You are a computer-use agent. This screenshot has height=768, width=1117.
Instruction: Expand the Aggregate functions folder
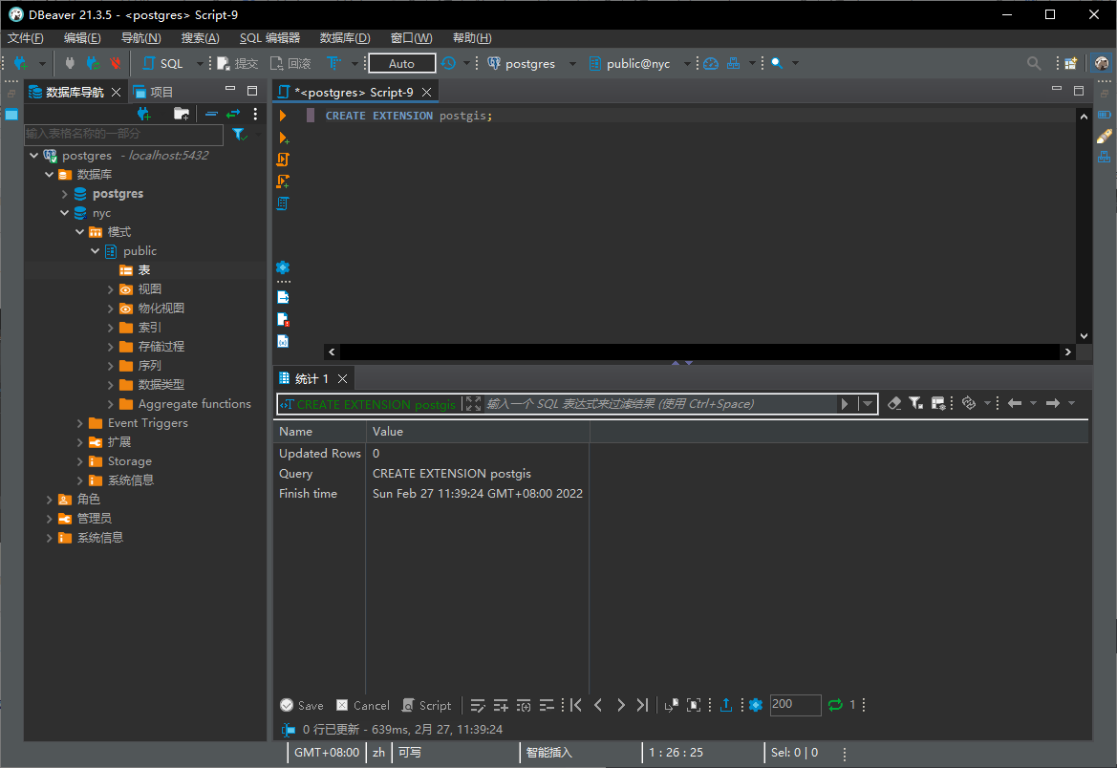[110, 404]
